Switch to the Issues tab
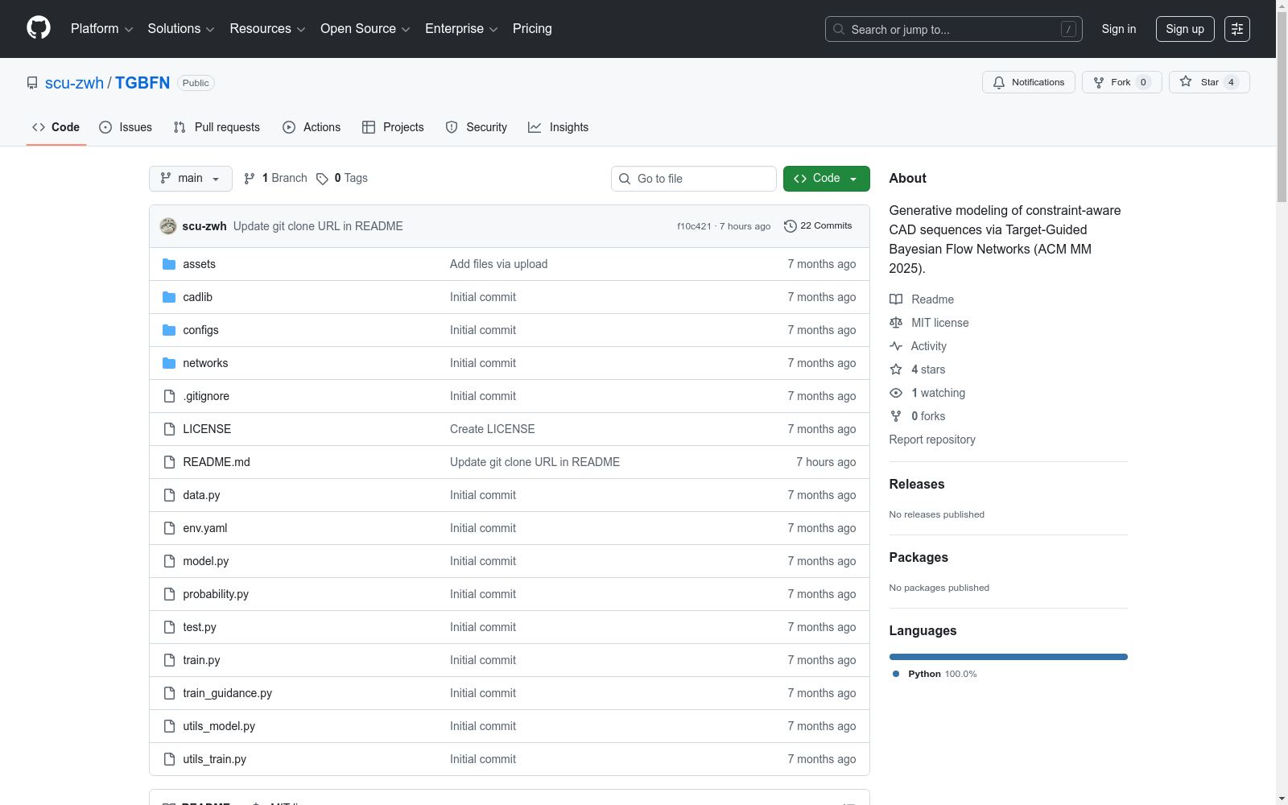Viewport: 1288px width, 805px height. tap(126, 127)
